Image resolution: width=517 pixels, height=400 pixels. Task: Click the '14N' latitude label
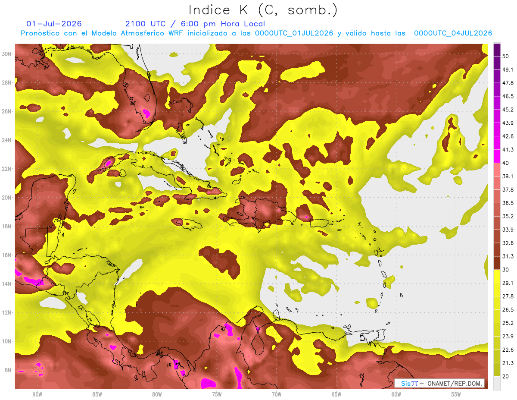point(7,284)
